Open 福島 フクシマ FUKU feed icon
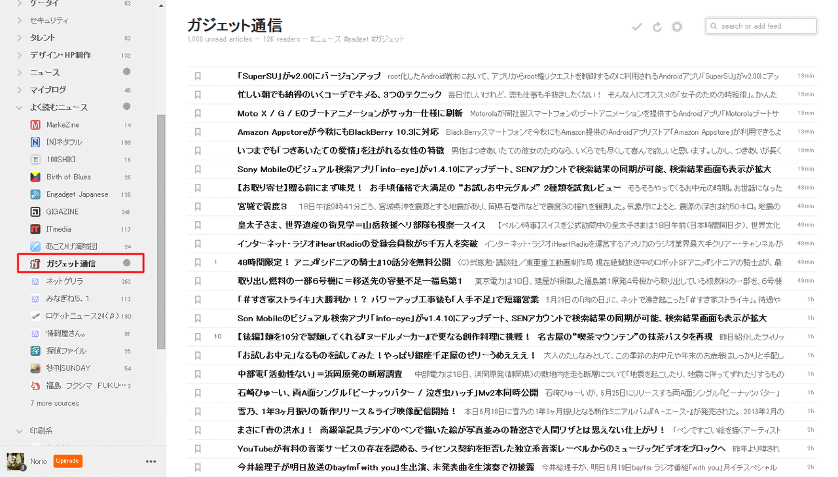Image resolution: width=838 pixels, height=477 pixels. (35, 385)
